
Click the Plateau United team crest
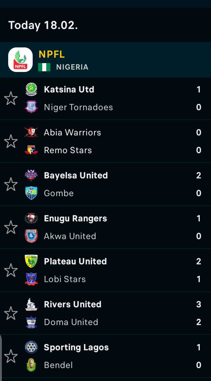[31, 261]
